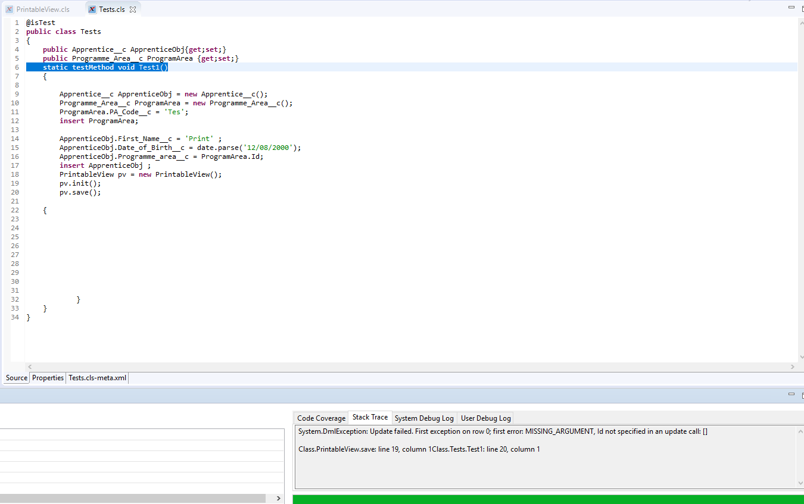The height and width of the screenshot is (504, 804).
Task: Close the Tests.cls editor tab
Action: tap(133, 10)
